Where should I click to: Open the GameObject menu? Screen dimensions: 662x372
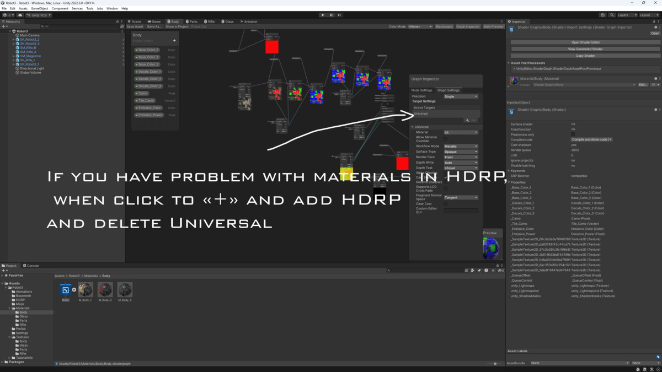click(39, 8)
